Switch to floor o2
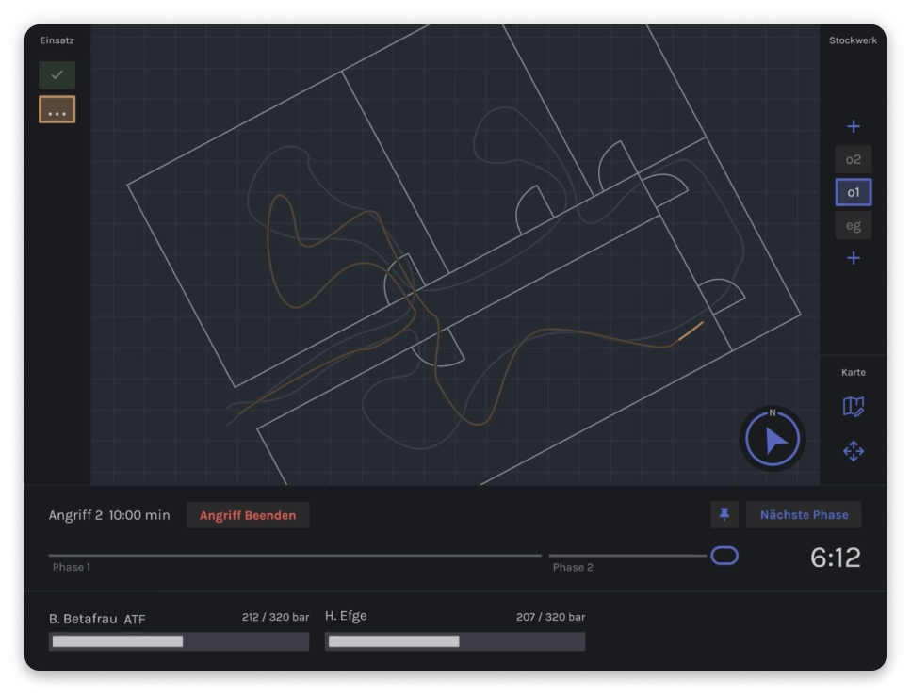911x695 pixels. 853,160
